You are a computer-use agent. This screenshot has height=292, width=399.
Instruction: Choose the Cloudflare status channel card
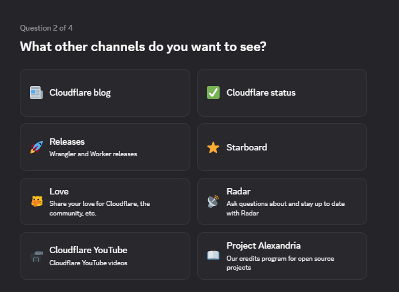point(282,92)
